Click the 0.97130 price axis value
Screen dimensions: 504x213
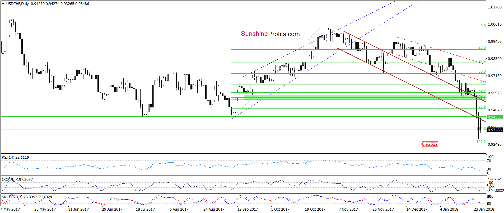click(x=494, y=76)
